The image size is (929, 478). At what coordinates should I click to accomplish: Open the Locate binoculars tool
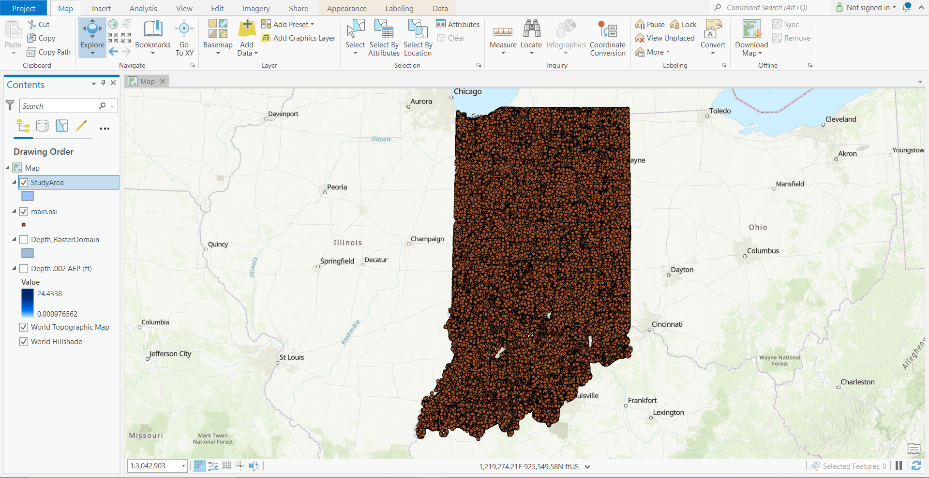click(x=531, y=37)
